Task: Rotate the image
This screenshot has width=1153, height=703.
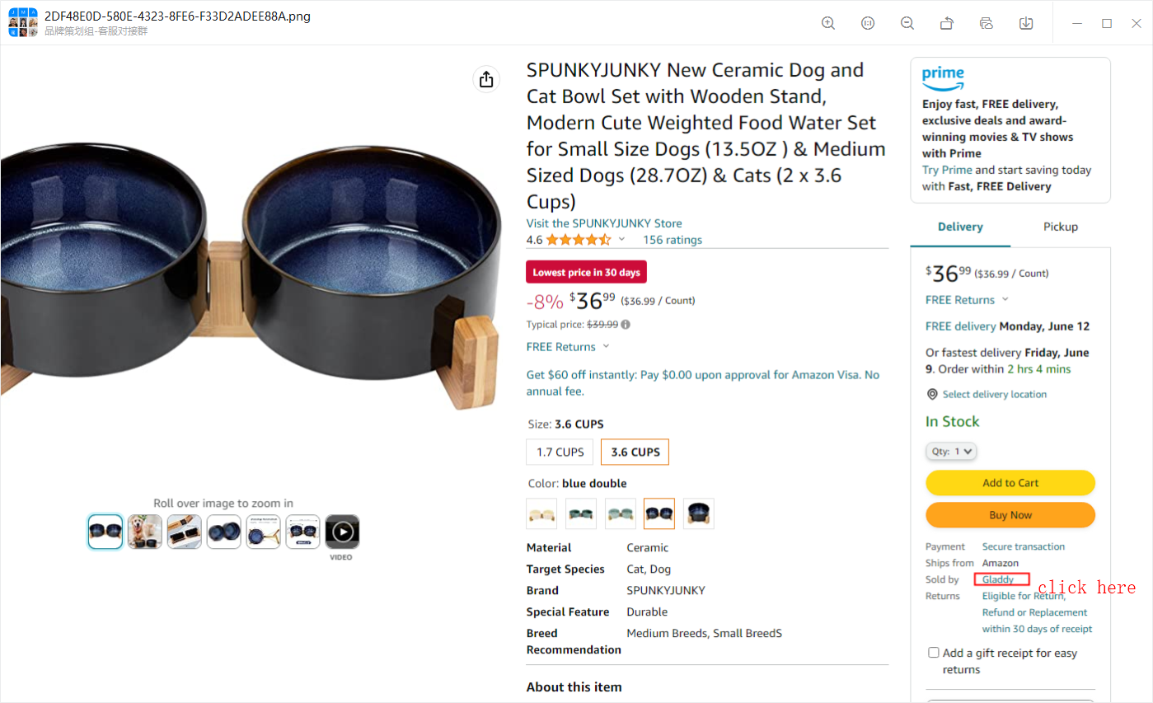Action: click(947, 23)
